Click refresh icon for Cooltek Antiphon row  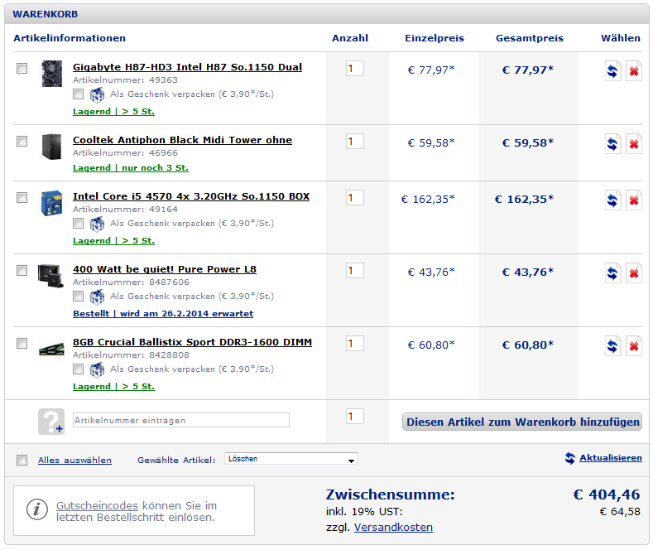click(612, 144)
